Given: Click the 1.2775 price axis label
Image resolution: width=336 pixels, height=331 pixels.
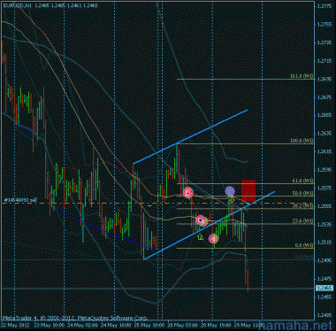Looking at the screenshot, I should [324, 6].
